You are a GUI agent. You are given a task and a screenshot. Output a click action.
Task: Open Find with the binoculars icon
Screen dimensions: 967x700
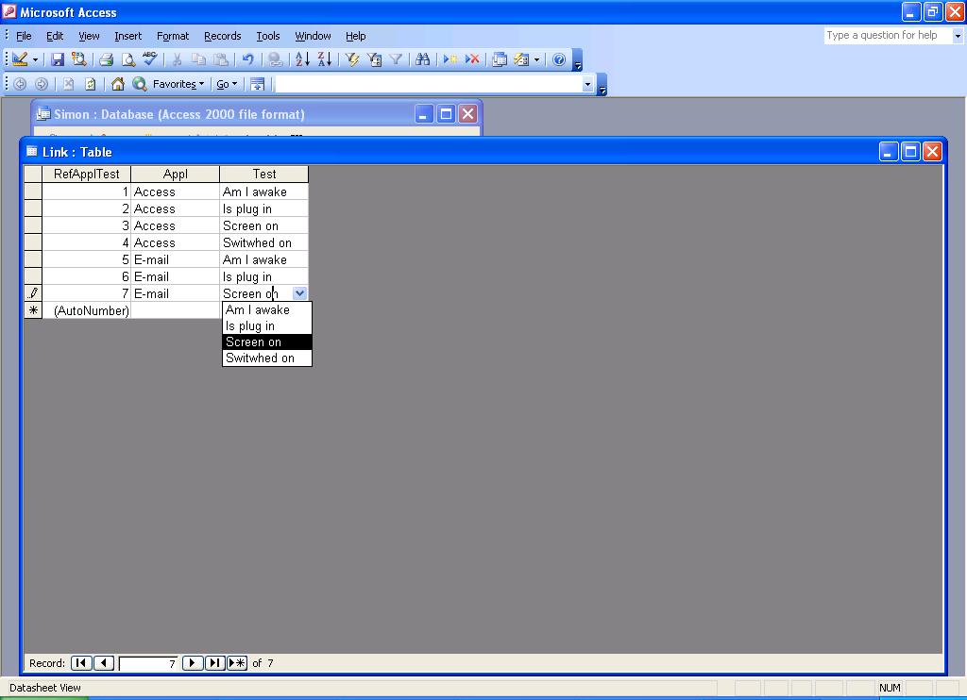coord(422,59)
